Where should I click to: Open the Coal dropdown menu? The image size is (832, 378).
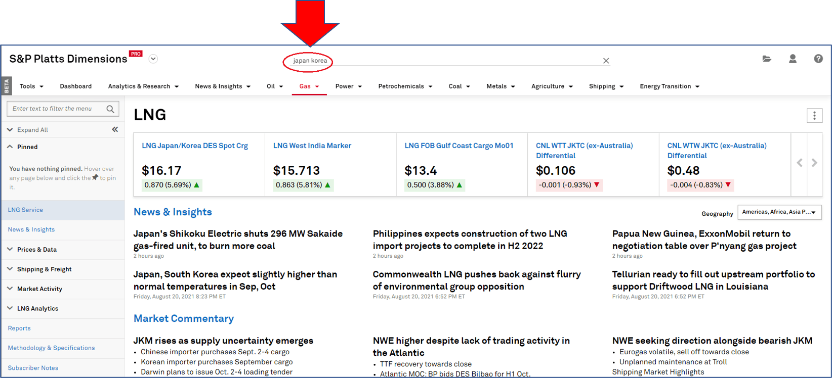coord(459,86)
